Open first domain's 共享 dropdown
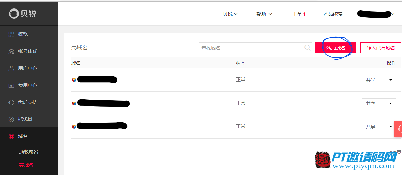The image size is (402, 175). click(x=379, y=80)
